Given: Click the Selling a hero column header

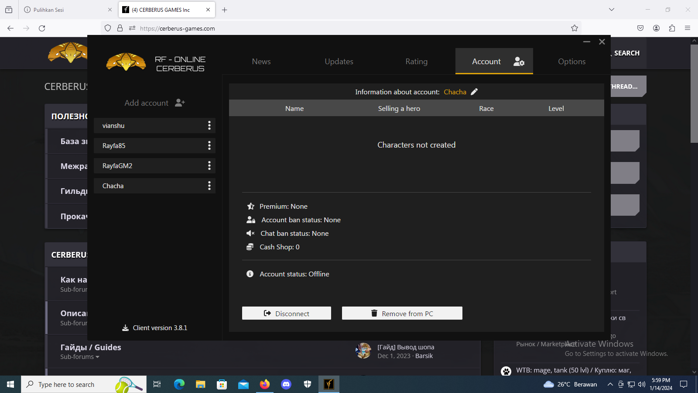Looking at the screenshot, I should 399,108.
